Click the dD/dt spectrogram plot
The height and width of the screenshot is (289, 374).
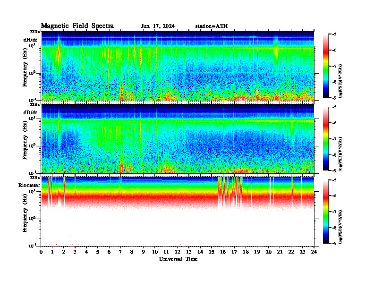[x=178, y=139]
